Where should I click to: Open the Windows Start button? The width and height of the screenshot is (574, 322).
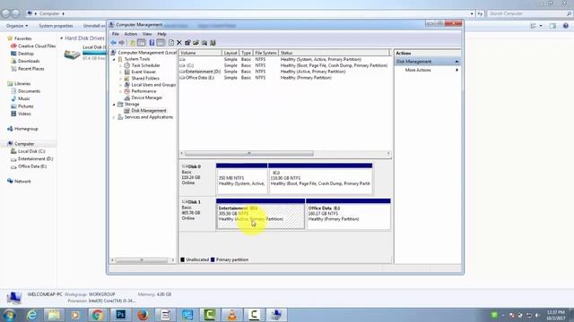pos(9,315)
